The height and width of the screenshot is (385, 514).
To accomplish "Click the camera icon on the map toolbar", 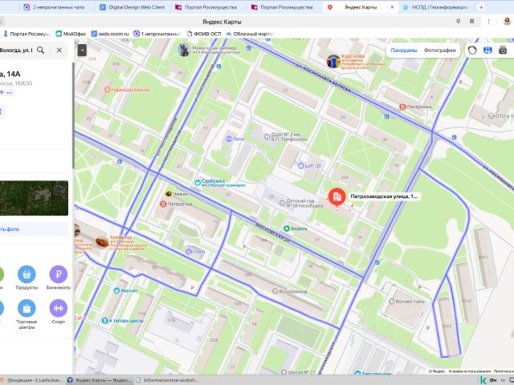I will [503, 50].
